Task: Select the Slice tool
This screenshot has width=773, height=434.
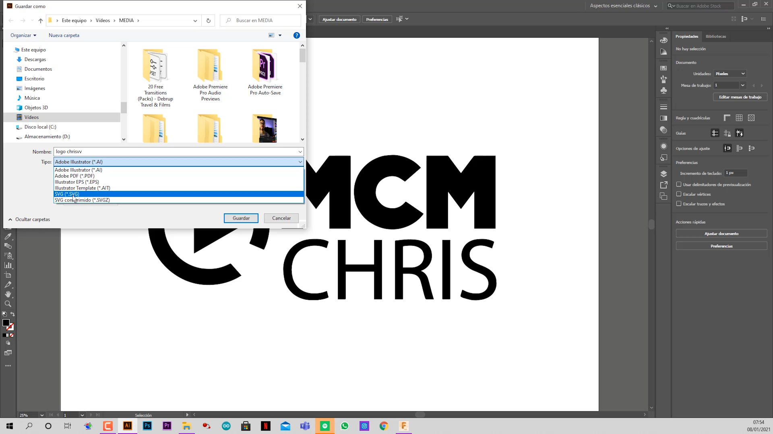Action: coord(8,285)
